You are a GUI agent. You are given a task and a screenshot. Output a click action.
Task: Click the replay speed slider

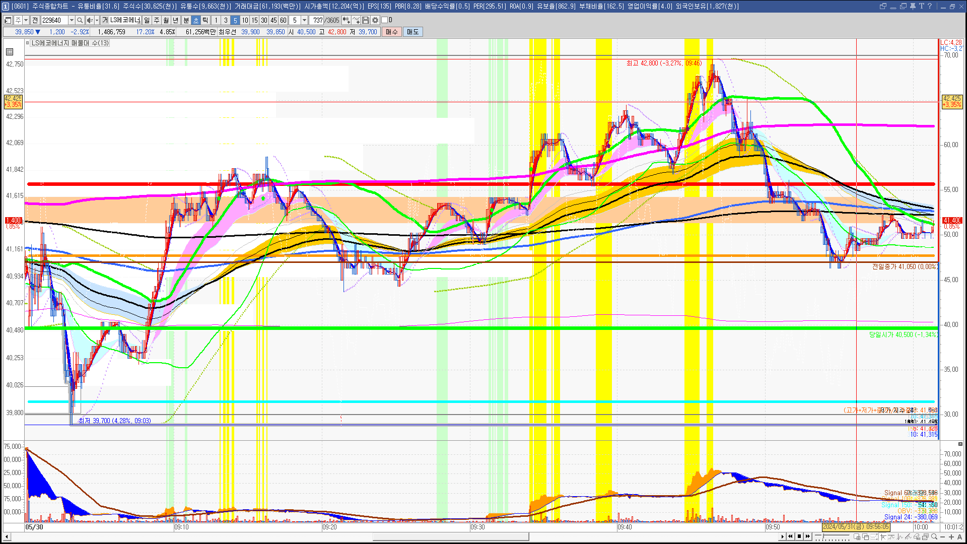coord(832,536)
